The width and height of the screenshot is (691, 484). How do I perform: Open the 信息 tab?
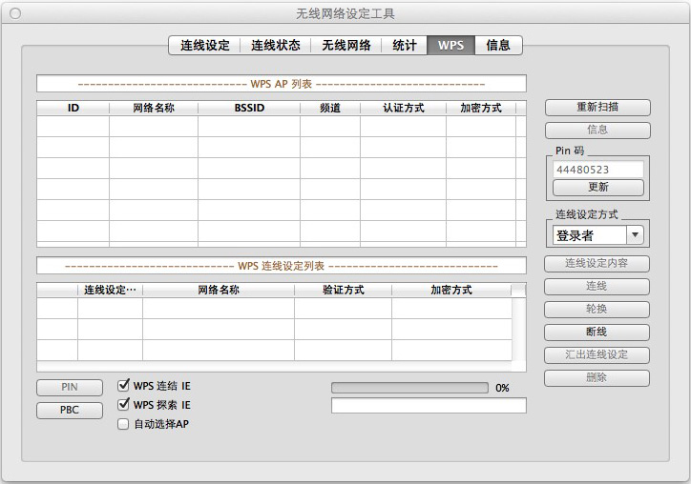tap(498, 46)
